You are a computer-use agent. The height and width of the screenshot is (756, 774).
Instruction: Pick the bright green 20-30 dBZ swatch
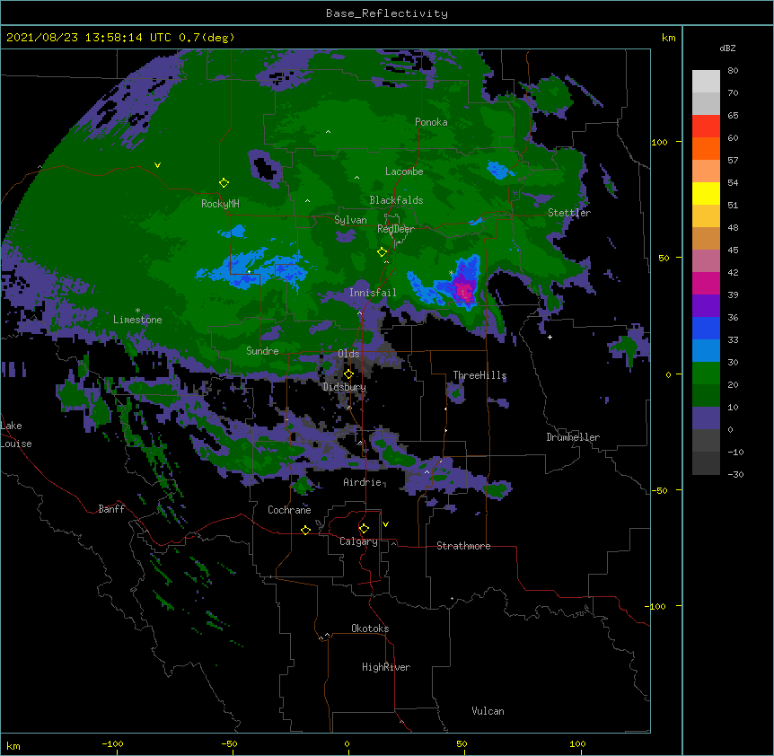coord(706,374)
